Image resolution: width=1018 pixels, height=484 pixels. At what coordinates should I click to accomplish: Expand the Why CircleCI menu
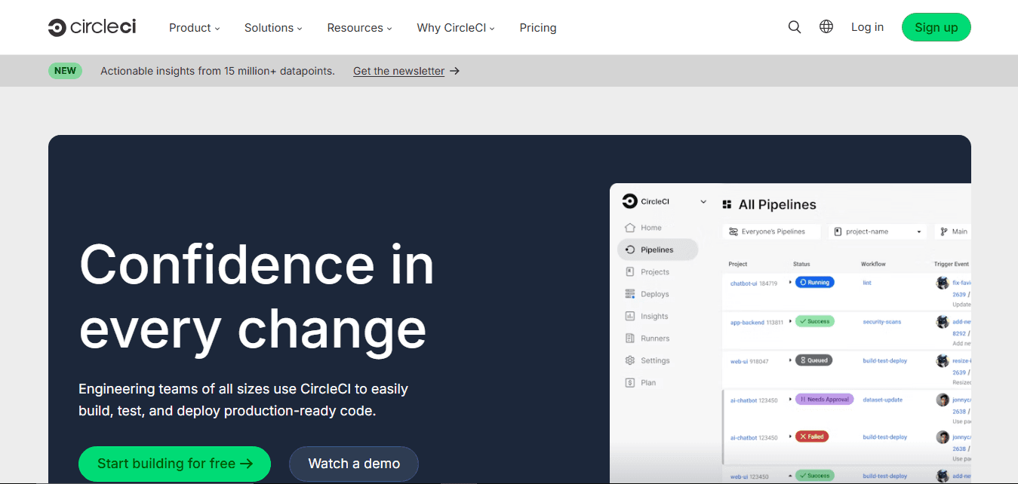456,28
